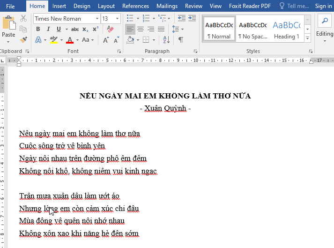The width and height of the screenshot is (334, 248).
Task: Expand the Underline style dropdown arrow
Action: coord(67,29)
